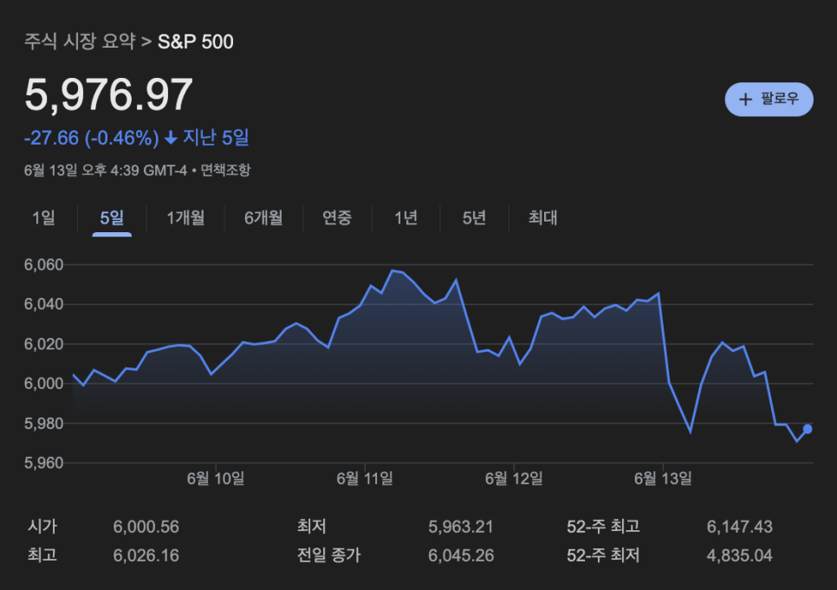Click the down arrow icon beside 지난 5일
The image size is (837, 590).
pos(171,139)
